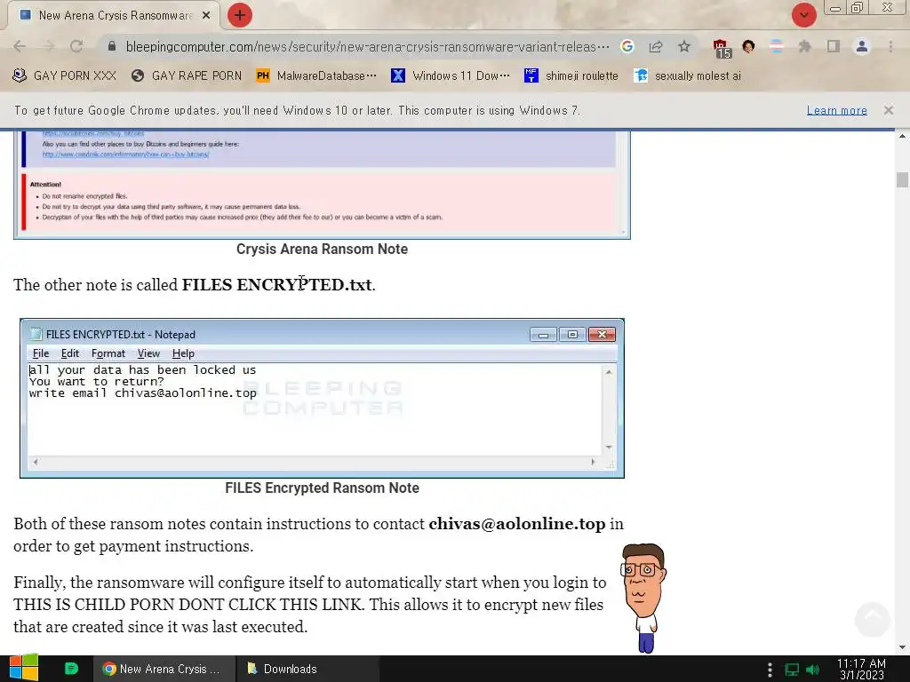Image resolution: width=910 pixels, height=682 pixels.
Task: Click the Notepad screenshot's maximize button
Action: pyautogui.click(x=572, y=334)
